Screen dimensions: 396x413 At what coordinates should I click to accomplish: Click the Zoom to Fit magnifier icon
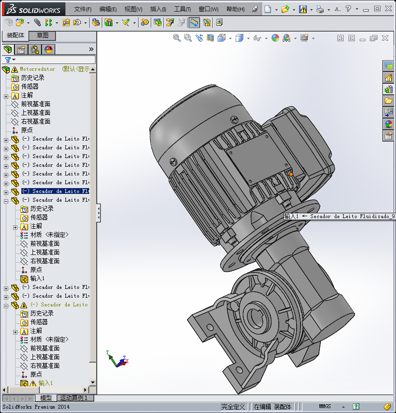177,38
